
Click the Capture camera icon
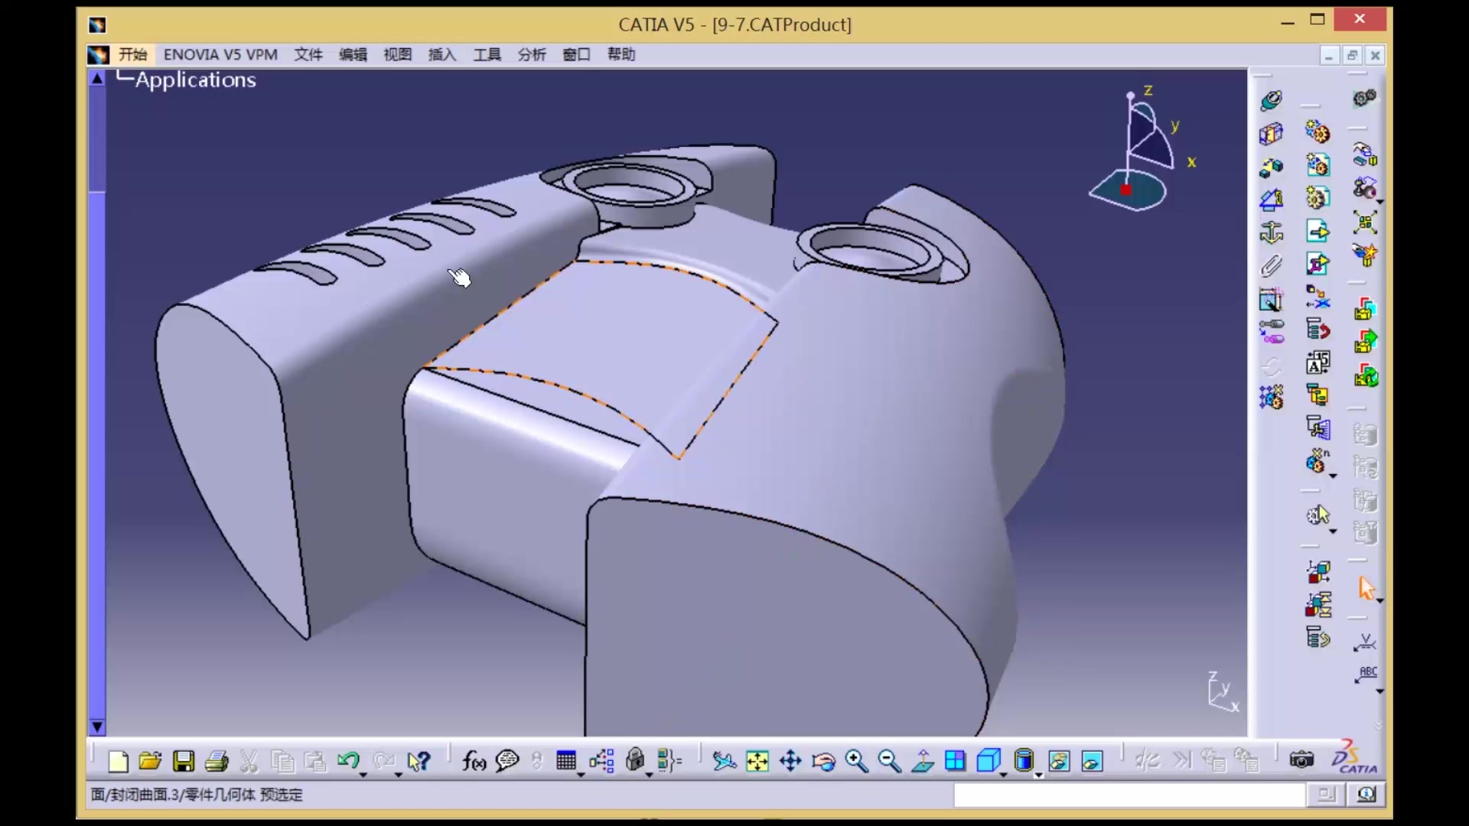point(1301,759)
